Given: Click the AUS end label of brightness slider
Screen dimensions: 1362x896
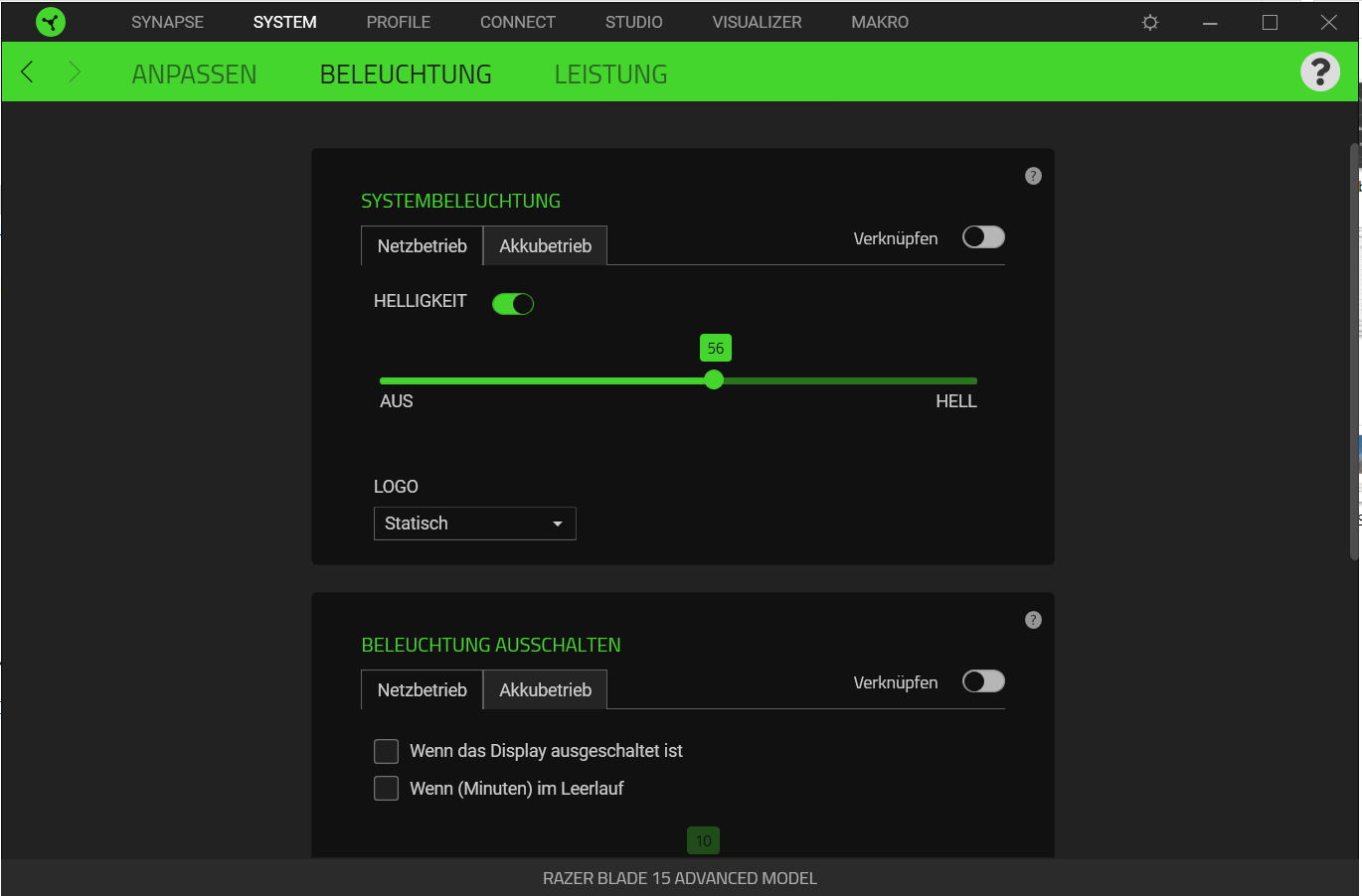Looking at the screenshot, I should point(397,401).
